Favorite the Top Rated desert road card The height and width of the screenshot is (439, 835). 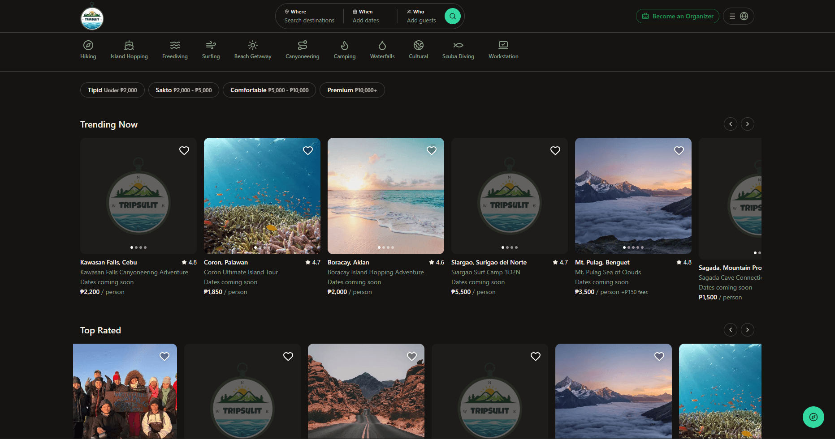(412, 357)
